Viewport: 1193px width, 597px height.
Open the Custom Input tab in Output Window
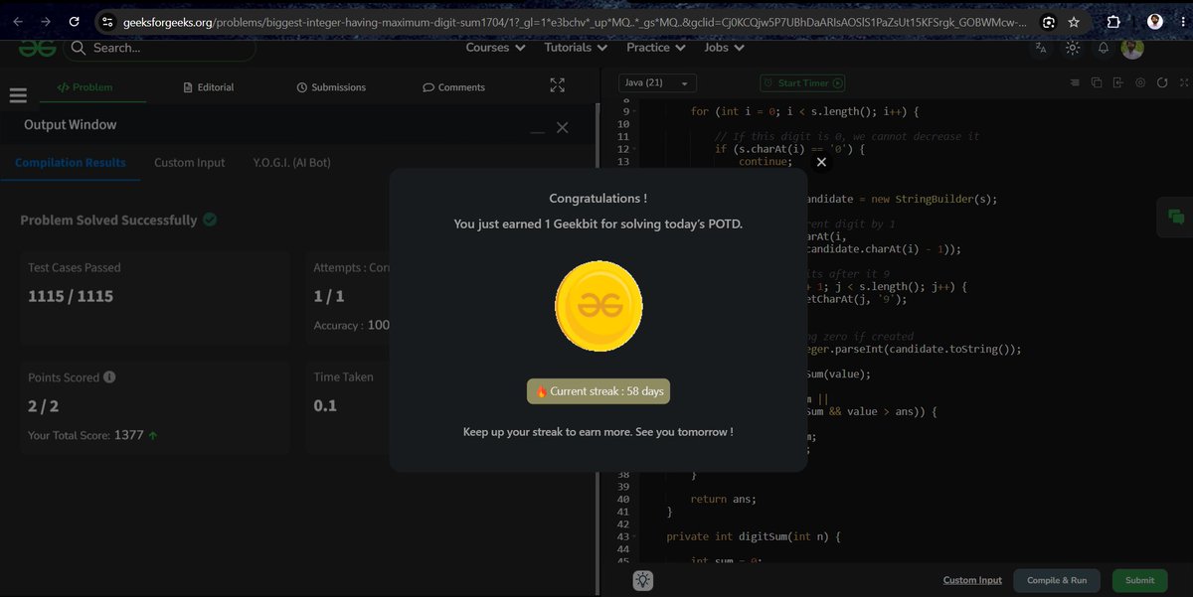coord(189,163)
